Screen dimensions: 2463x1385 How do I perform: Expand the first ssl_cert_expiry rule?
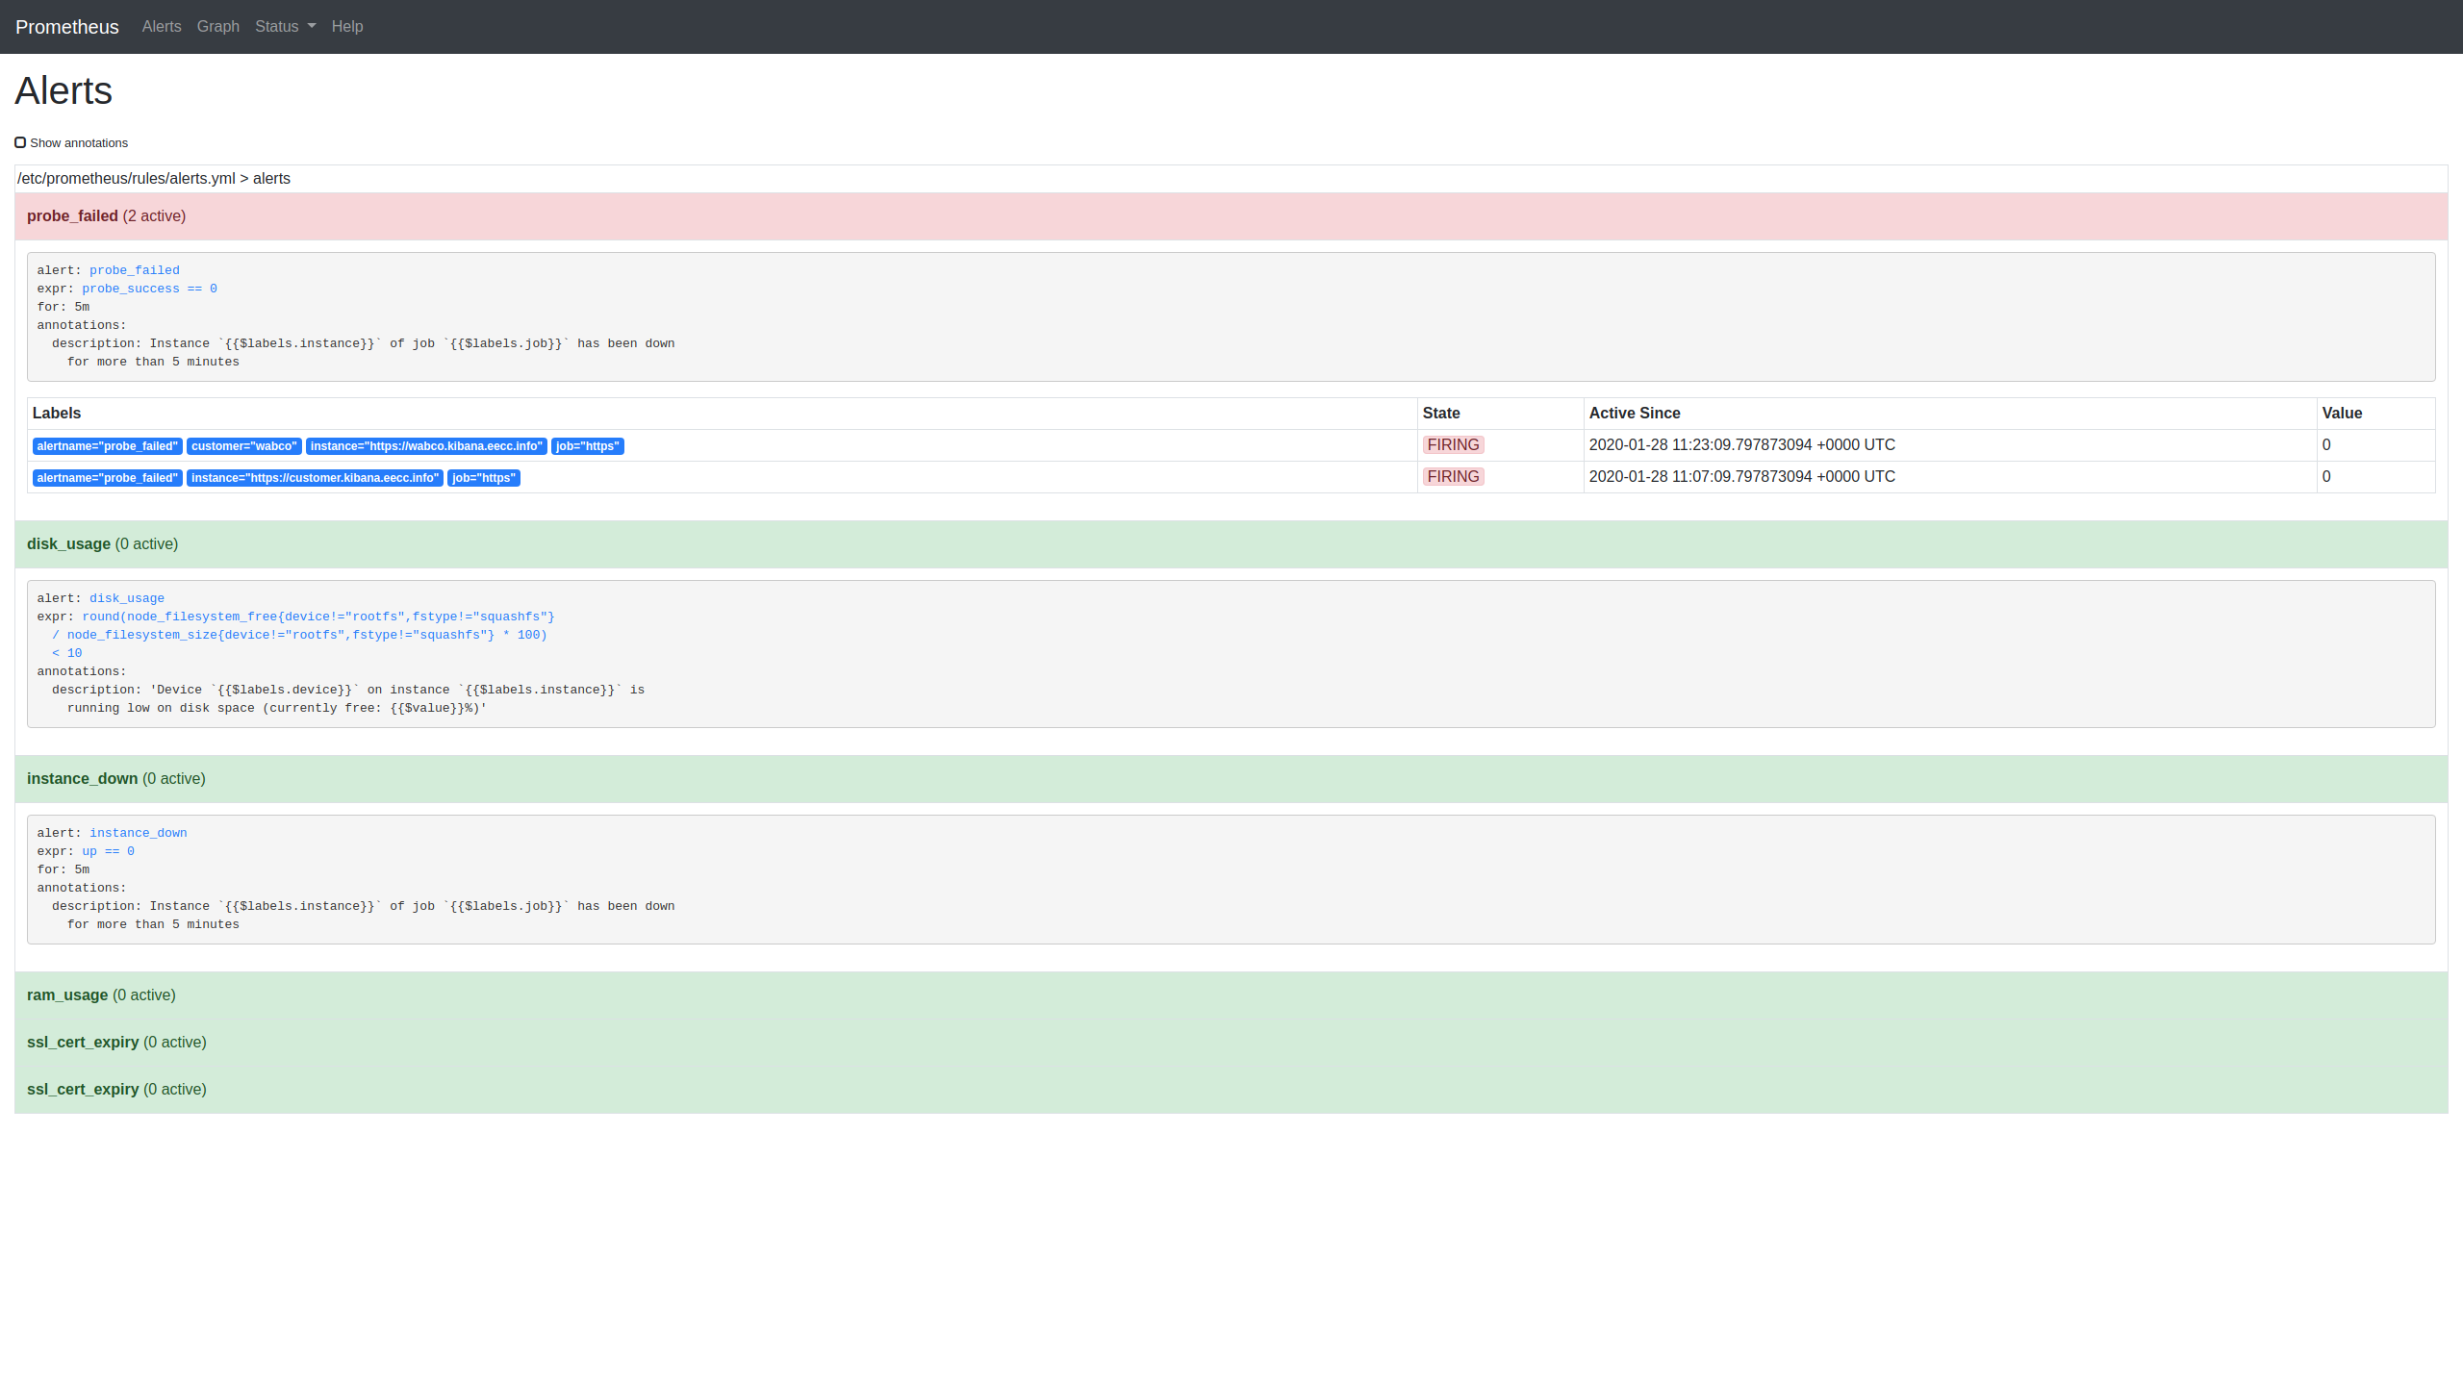point(83,1043)
